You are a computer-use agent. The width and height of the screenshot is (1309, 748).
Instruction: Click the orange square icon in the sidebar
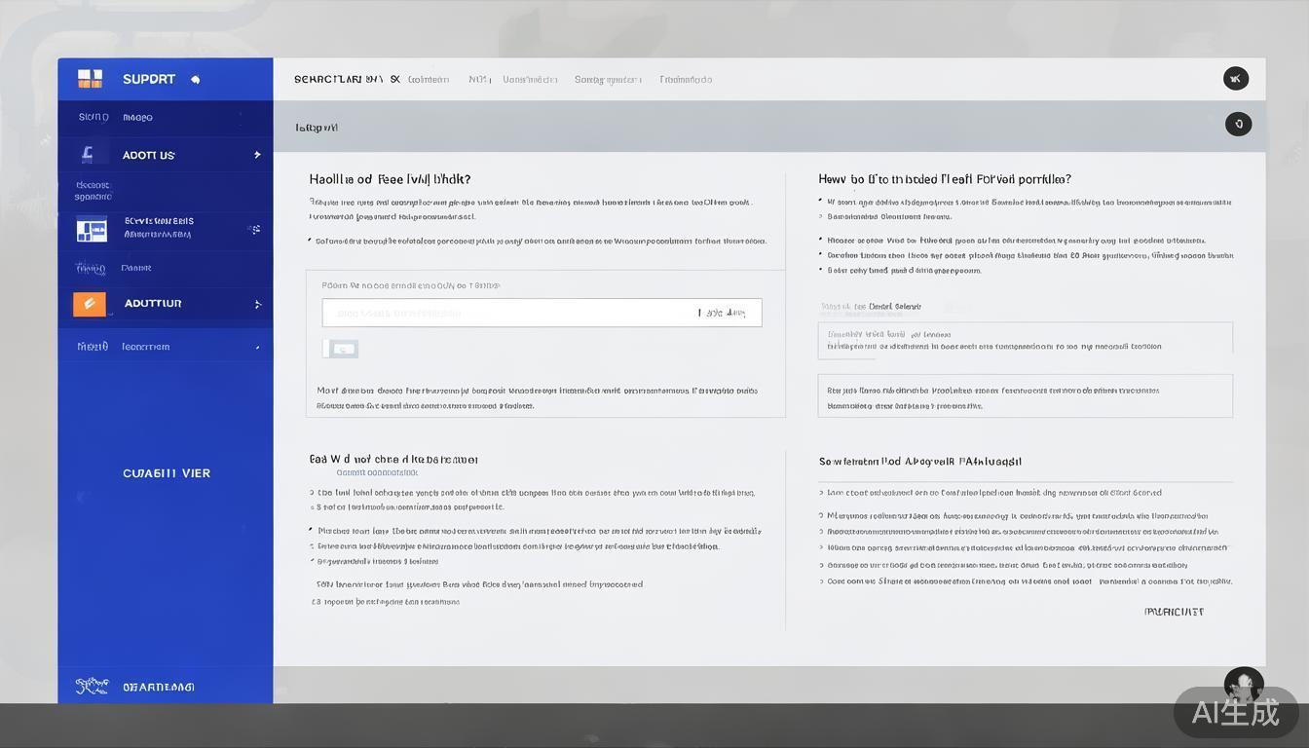(89, 304)
